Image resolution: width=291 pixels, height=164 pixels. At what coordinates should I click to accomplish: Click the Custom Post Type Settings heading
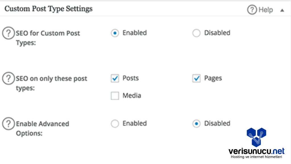coord(49,9)
